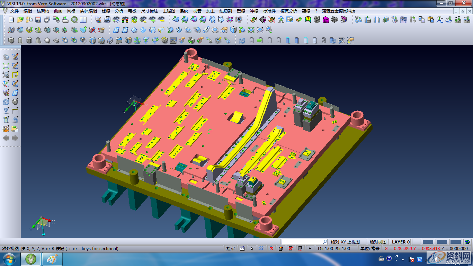The width and height of the screenshot is (473, 266).
Task: Toggle the 拴牢 snap lock button
Action: (231, 248)
